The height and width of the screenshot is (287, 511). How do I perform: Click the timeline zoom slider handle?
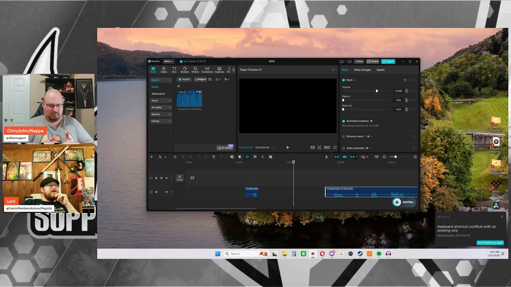pos(396,157)
